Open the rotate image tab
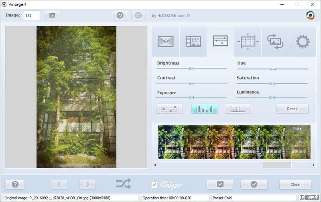The height and width of the screenshot is (202, 321). pos(275,42)
